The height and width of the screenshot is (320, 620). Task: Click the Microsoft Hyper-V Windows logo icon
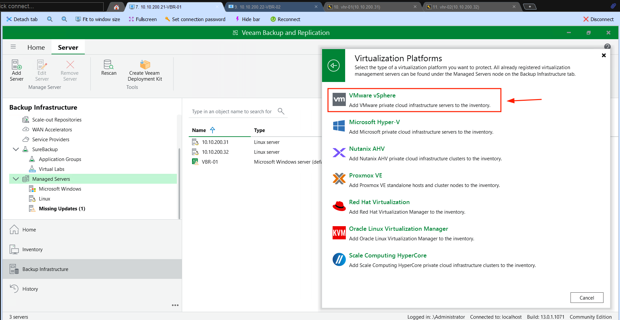(339, 126)
